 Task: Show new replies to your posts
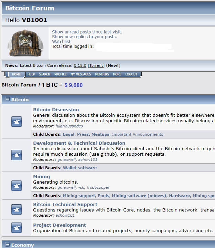point(84,37)
